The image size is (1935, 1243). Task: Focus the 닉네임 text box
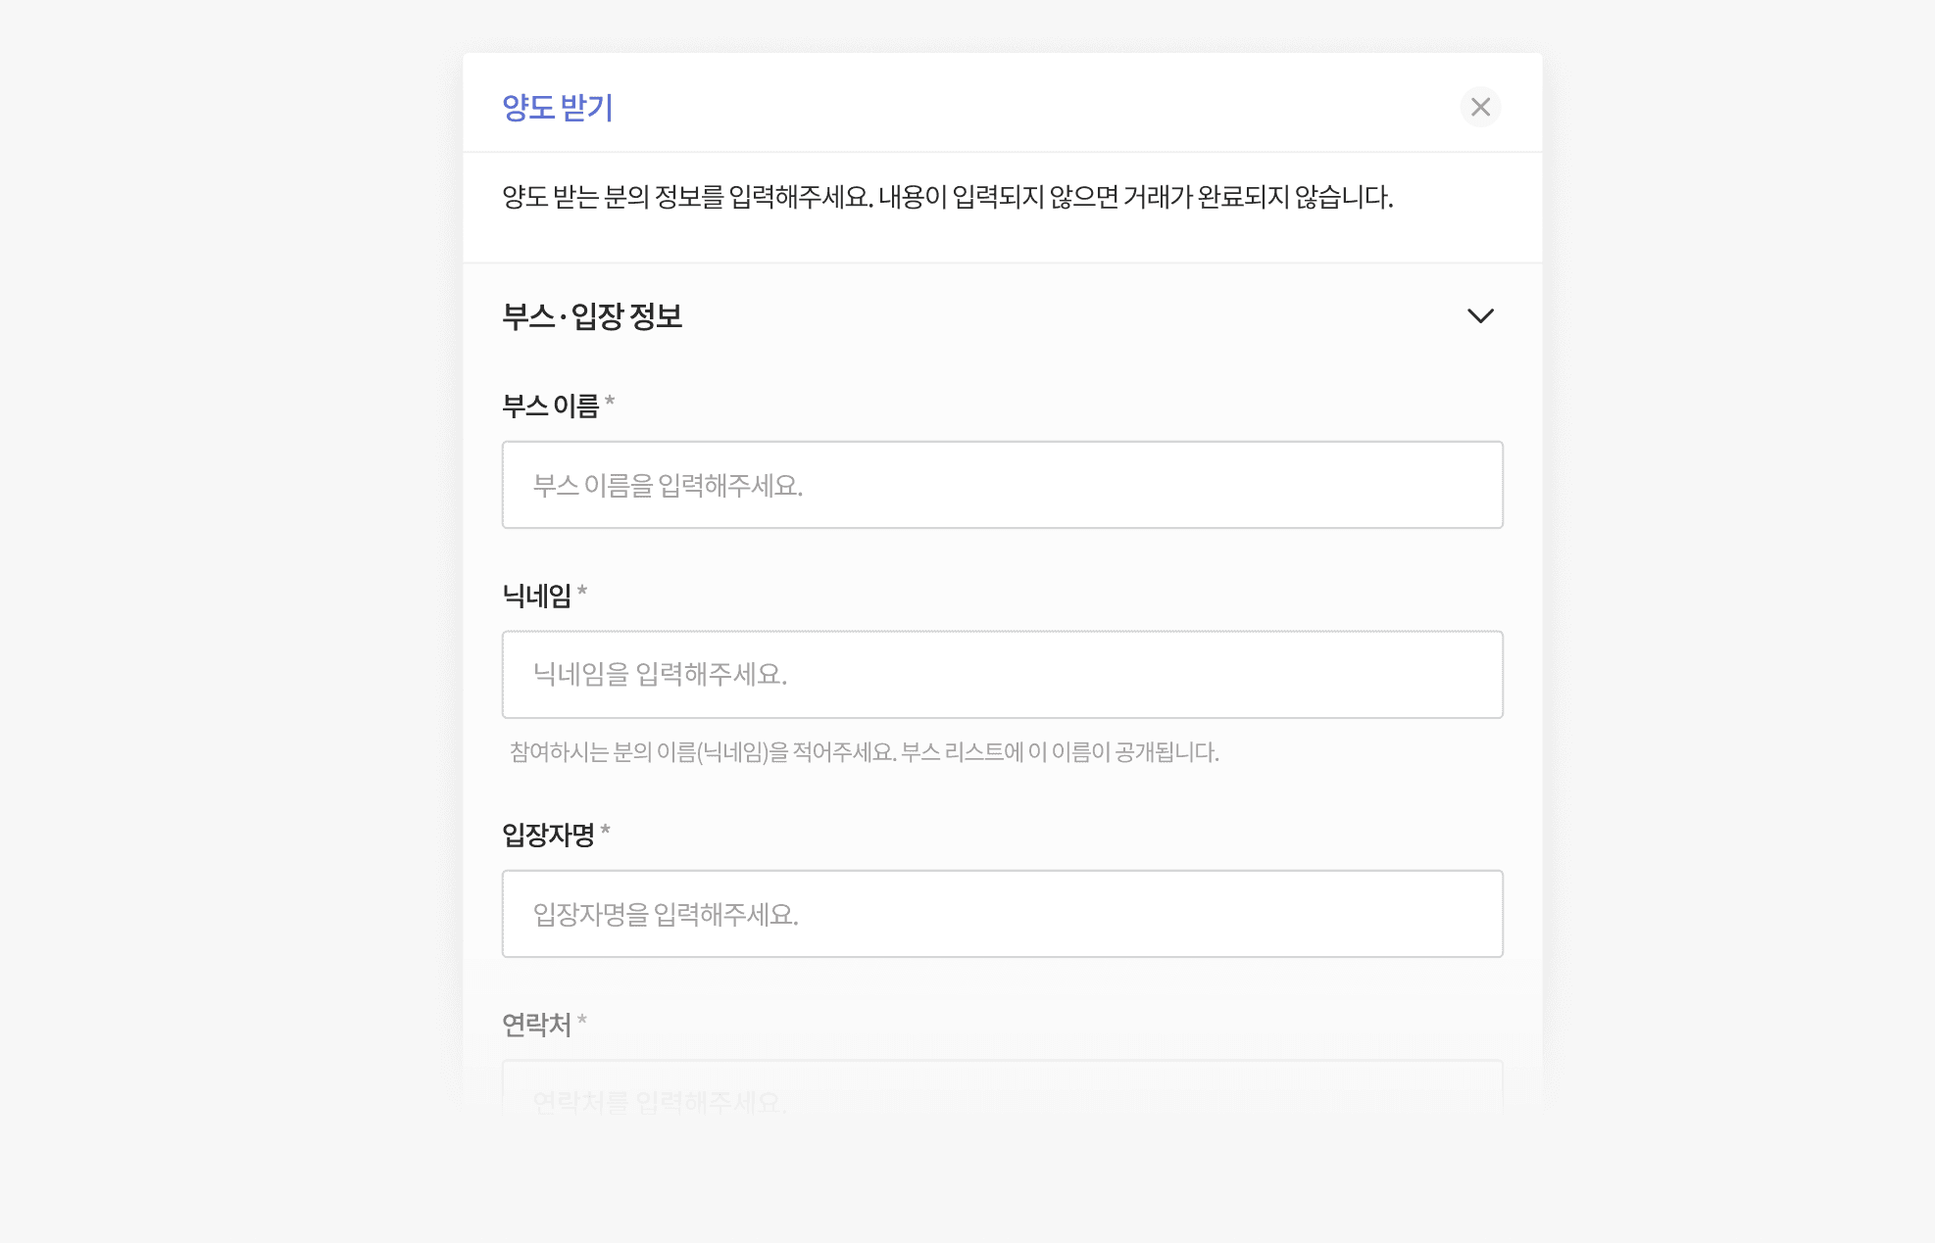pyautogui.click(x=1002, y=674)
